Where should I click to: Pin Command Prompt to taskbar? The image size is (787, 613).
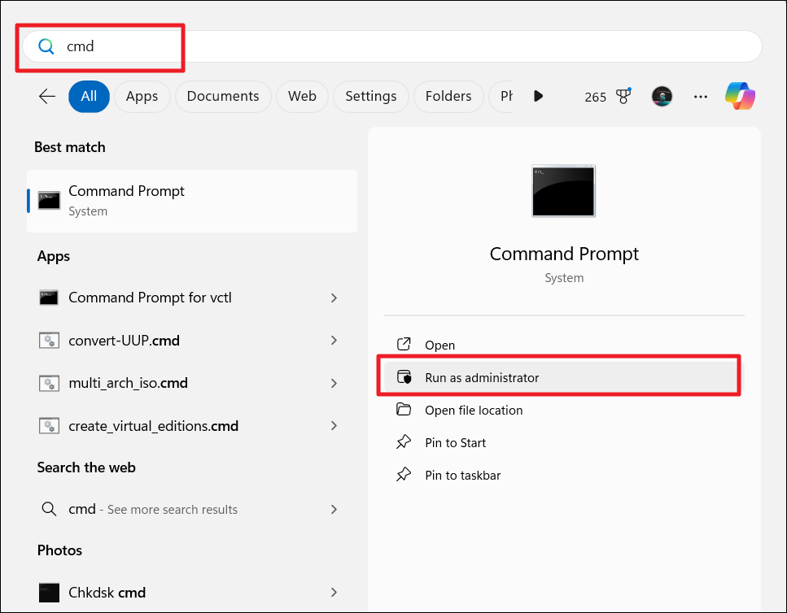(462, 476)
